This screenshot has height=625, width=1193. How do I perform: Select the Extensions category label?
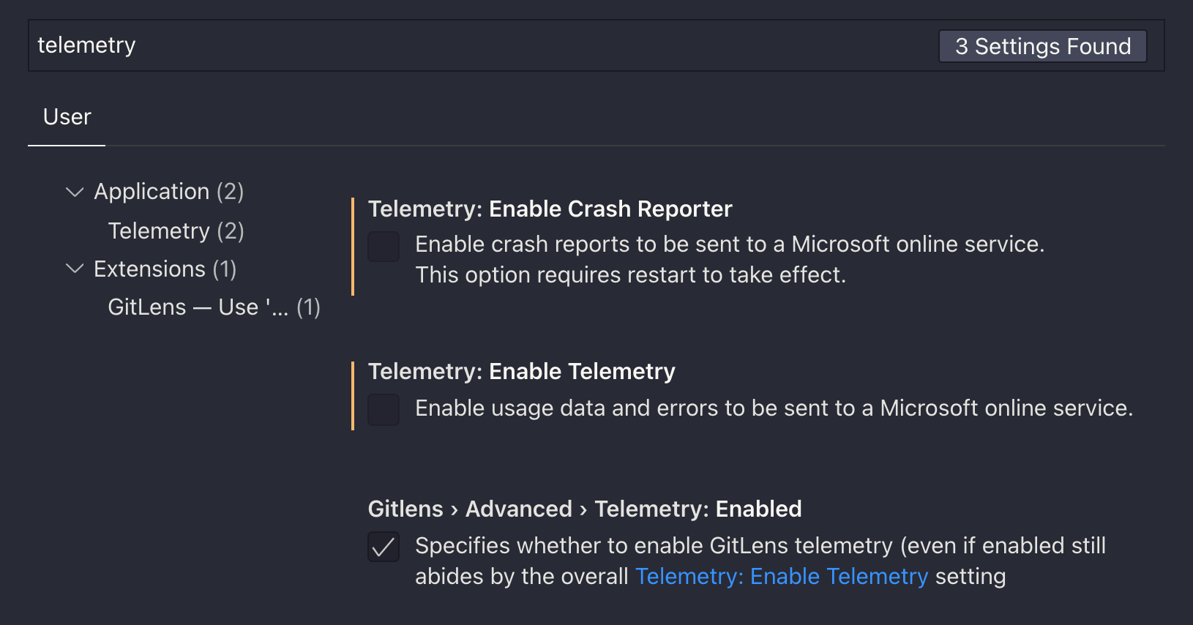pos(149,269)
